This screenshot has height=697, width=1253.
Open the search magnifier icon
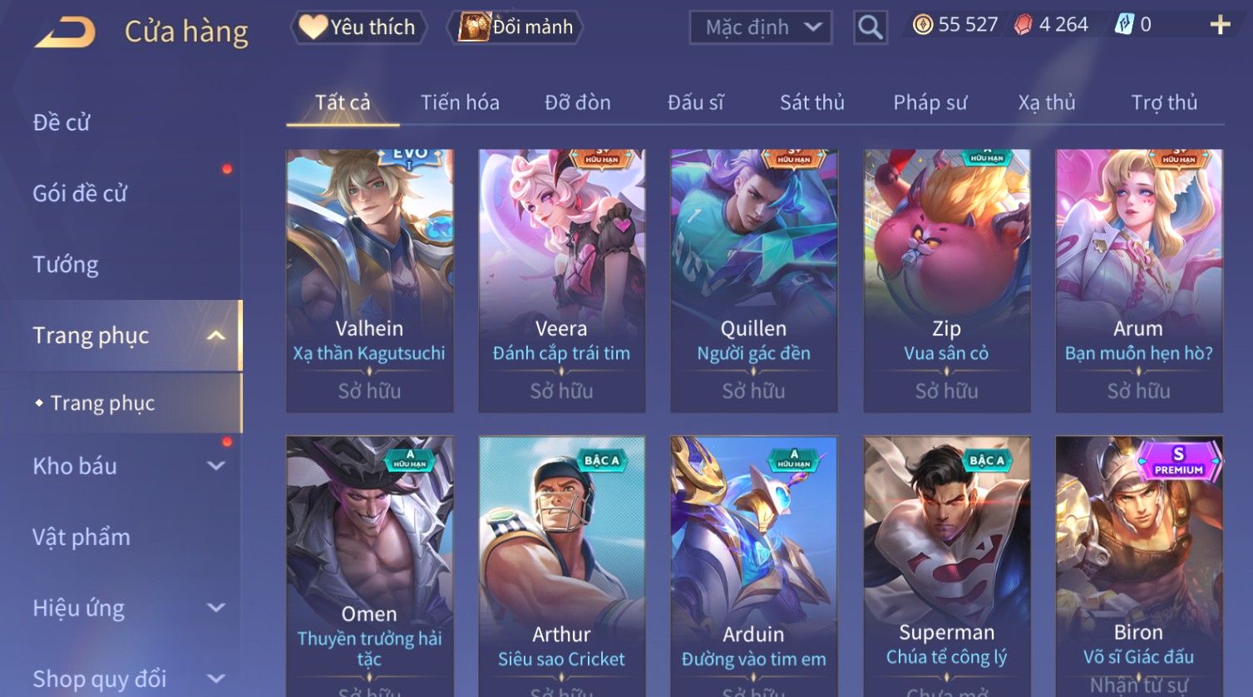(871, 27)
